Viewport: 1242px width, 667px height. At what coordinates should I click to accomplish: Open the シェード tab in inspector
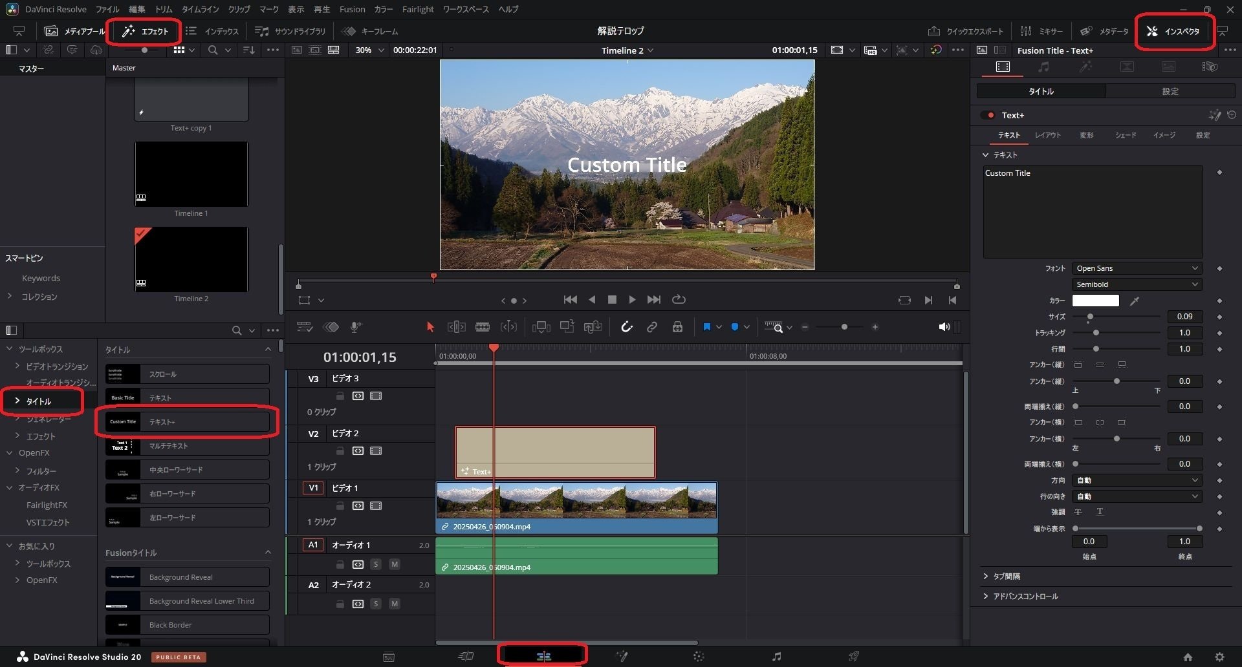[x=1125, y=135]
